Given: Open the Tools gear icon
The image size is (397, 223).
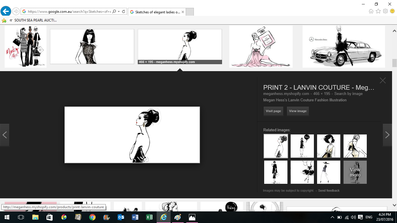Looking at the screenshot, I should click(x=385, y=11).
